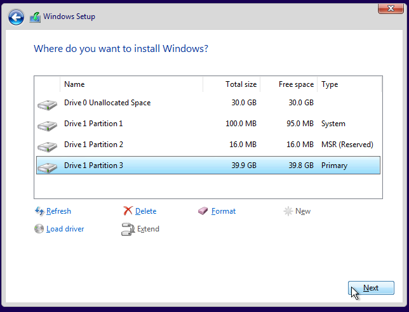This screenshot has width=409, height=312.
Task: Select Drive 0 Unallocated Space row
Action: (x=208, y=103)
